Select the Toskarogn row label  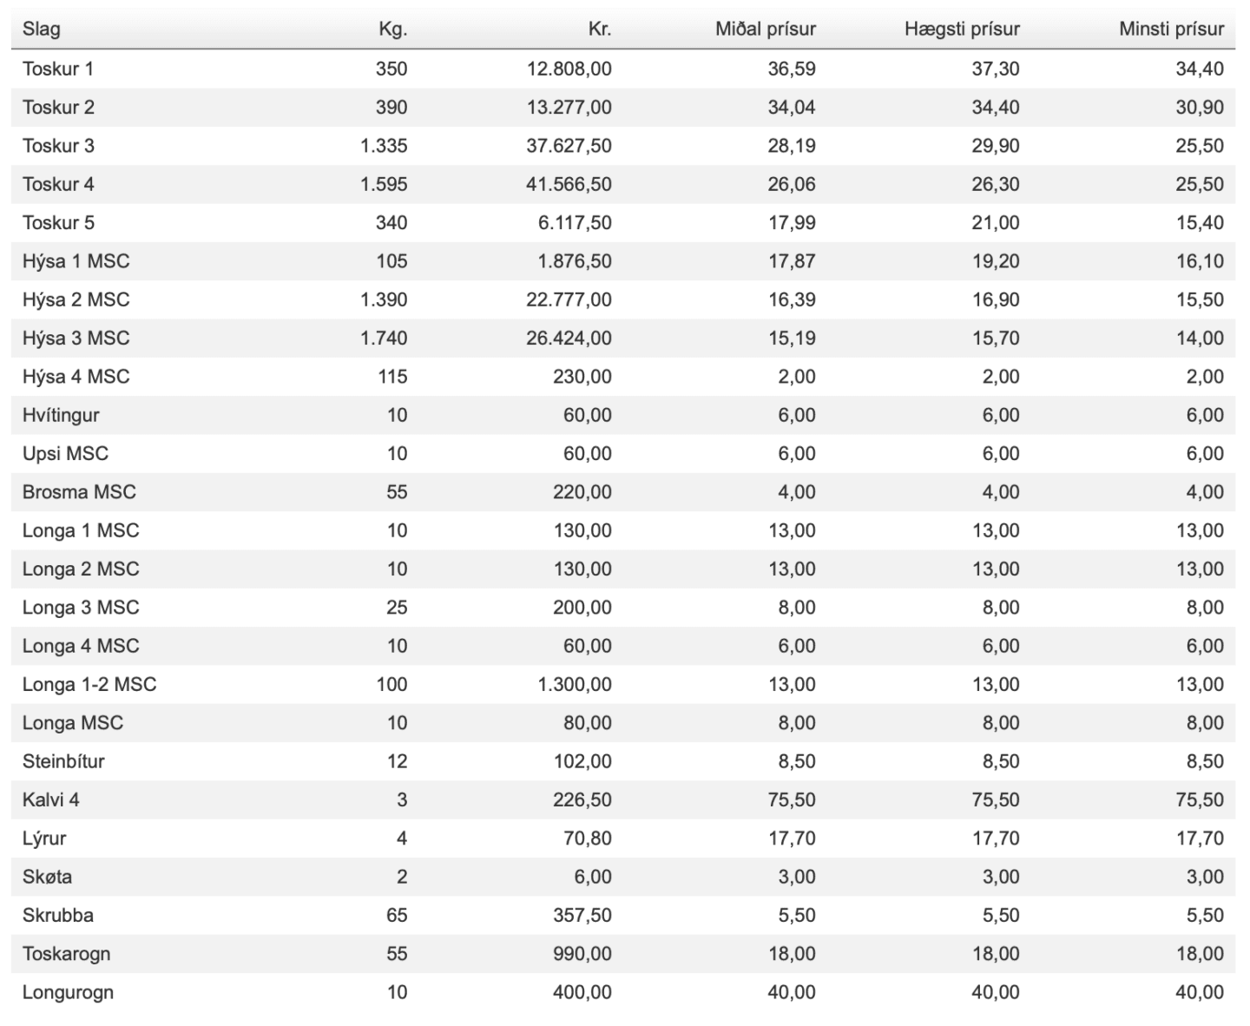(66, 954)
